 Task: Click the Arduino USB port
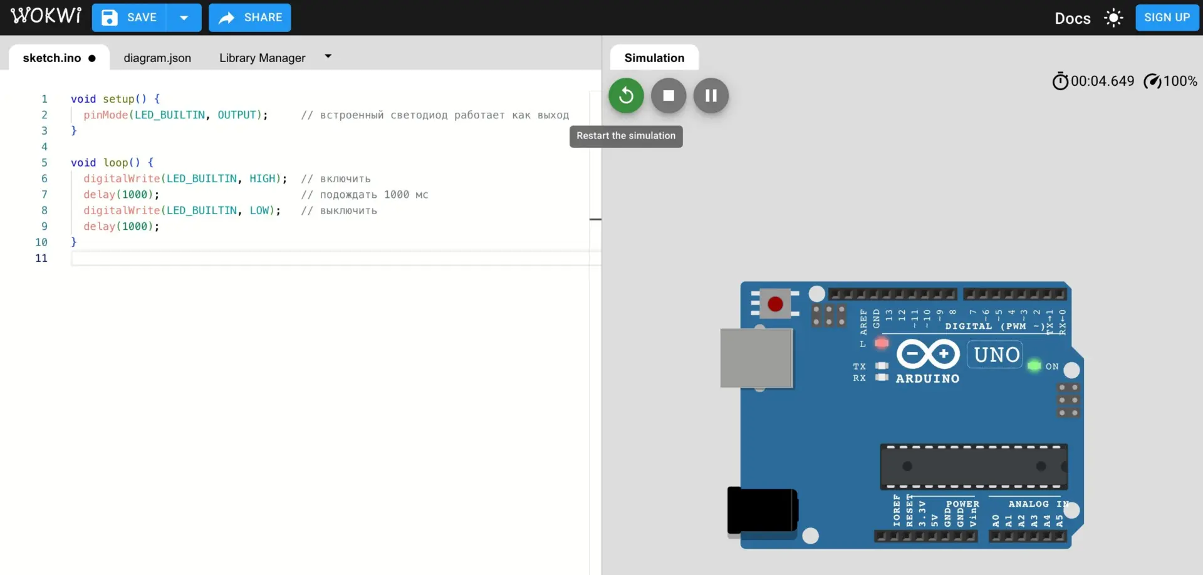point(756,358)
